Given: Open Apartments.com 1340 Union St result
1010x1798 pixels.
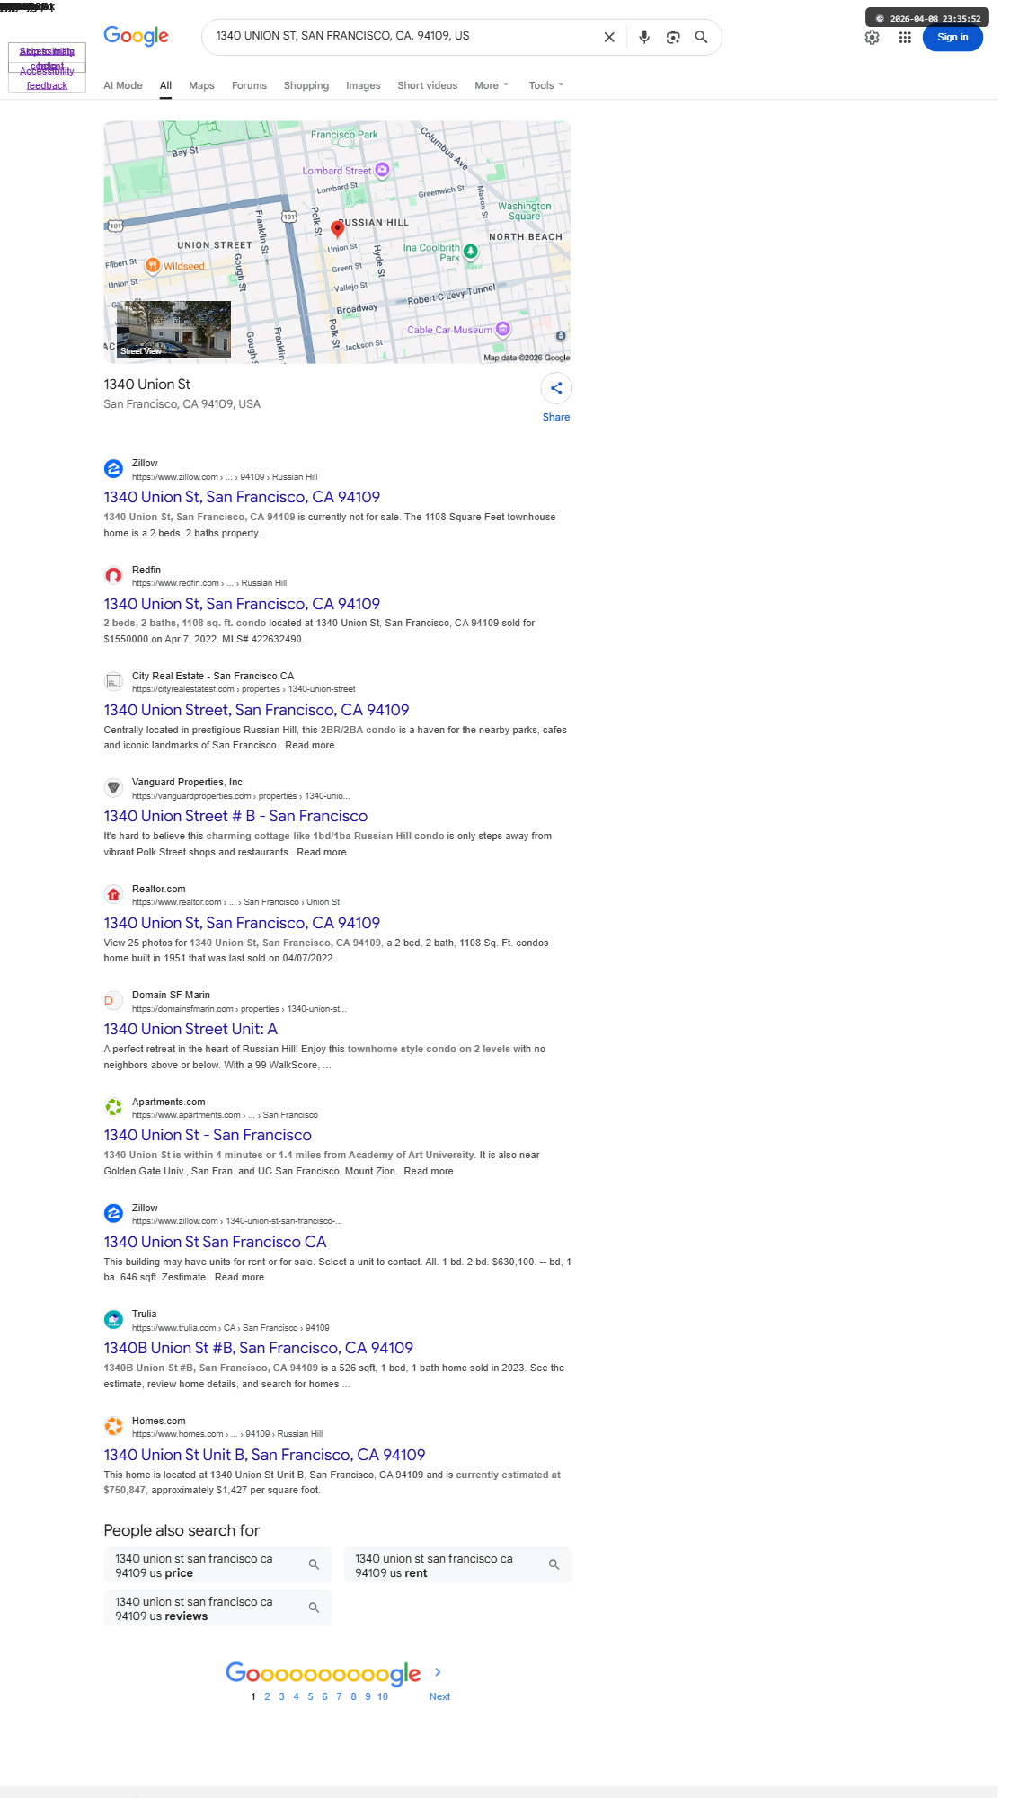Looking at the screenshot, I should [x=208, y=1135].
